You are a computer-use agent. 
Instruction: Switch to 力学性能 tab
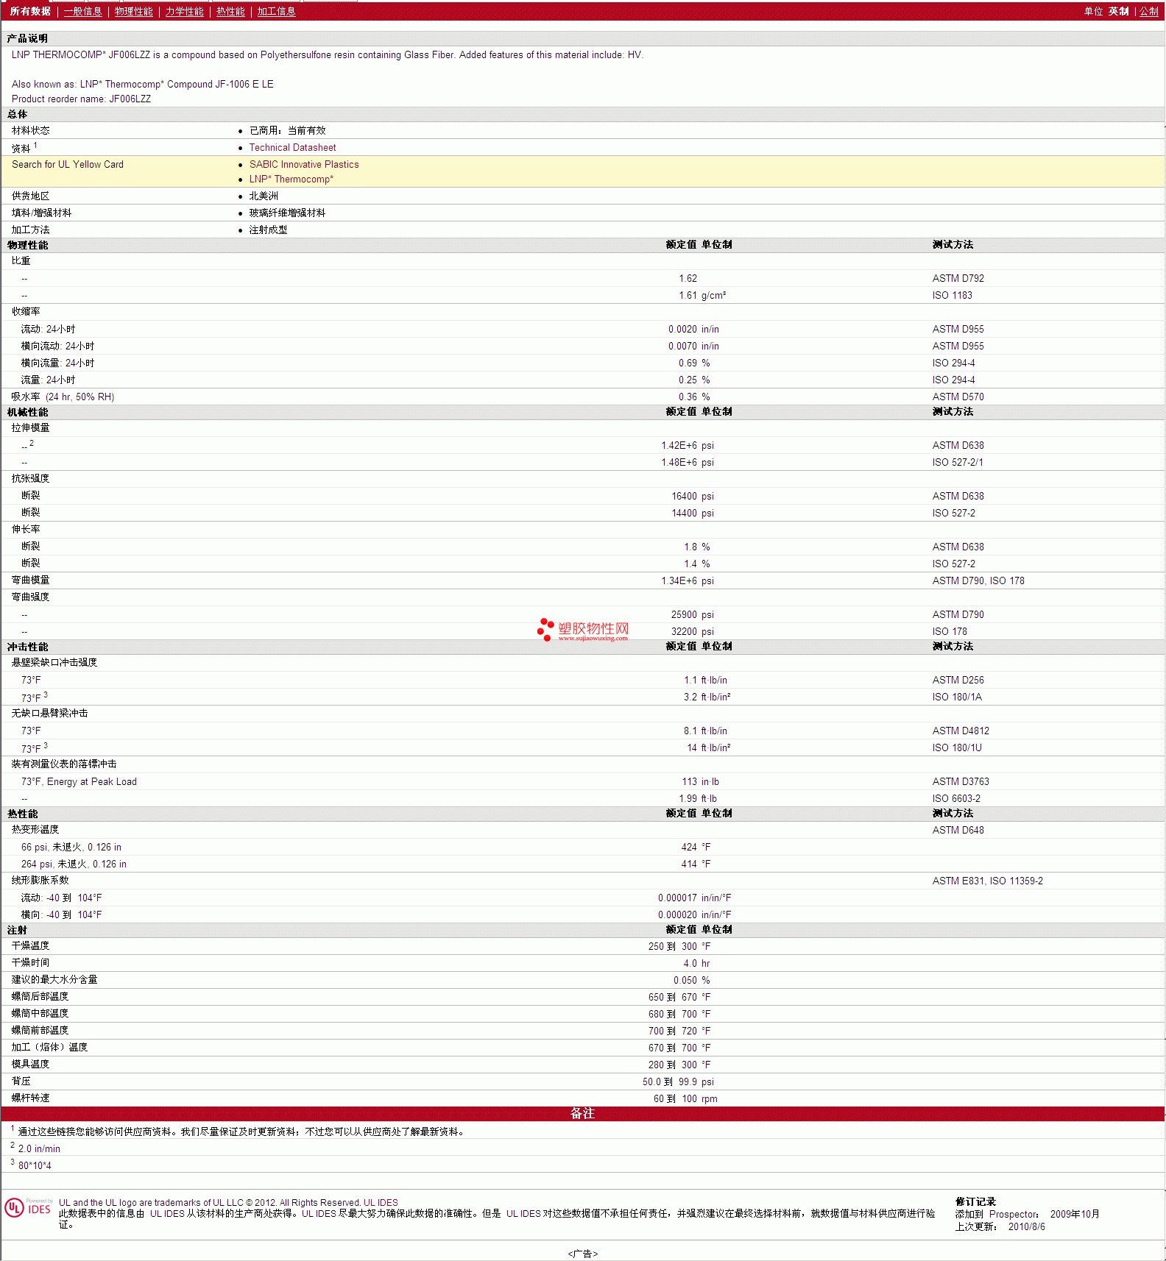[x=184, y=11]
